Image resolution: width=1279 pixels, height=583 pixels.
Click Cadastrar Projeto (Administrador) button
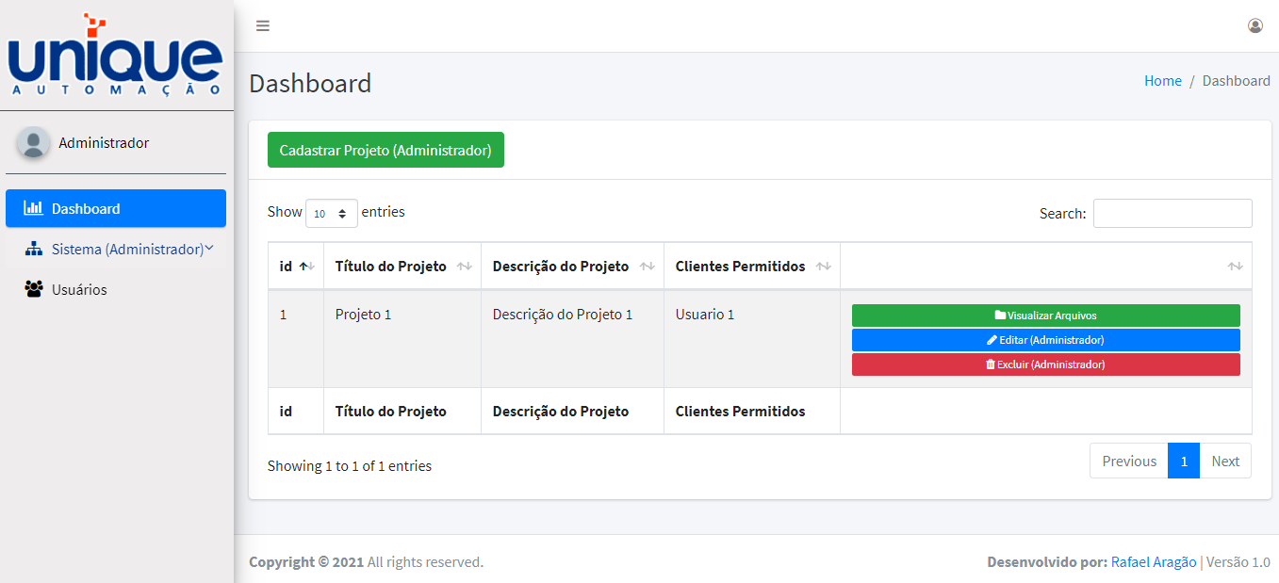click(385, 151)
